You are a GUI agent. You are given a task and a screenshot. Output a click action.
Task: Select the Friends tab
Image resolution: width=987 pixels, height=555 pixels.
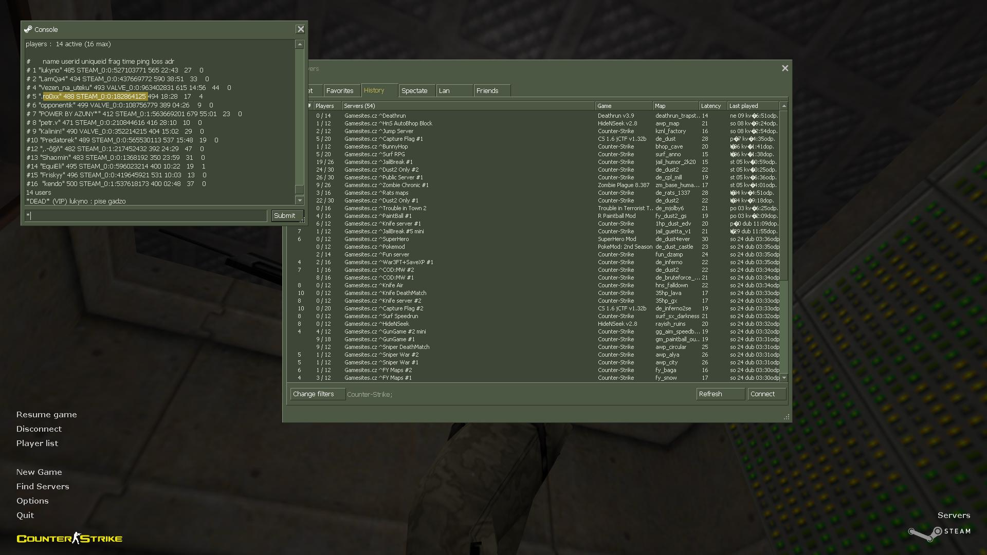487,90
